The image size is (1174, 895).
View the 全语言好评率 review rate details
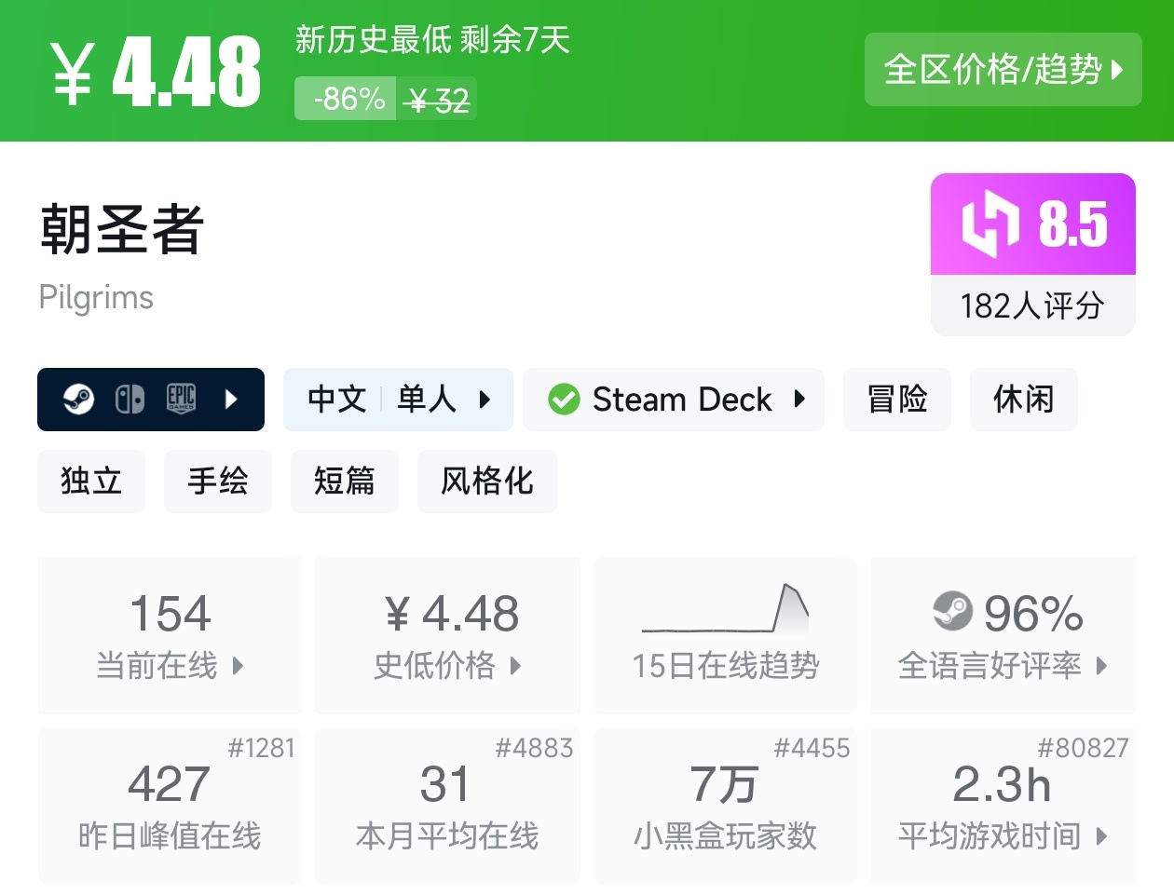click(x=1003, y=665)
